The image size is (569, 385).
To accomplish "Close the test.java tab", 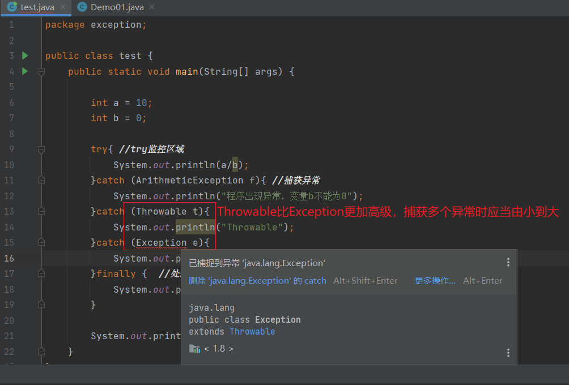I will click(63, 7).
